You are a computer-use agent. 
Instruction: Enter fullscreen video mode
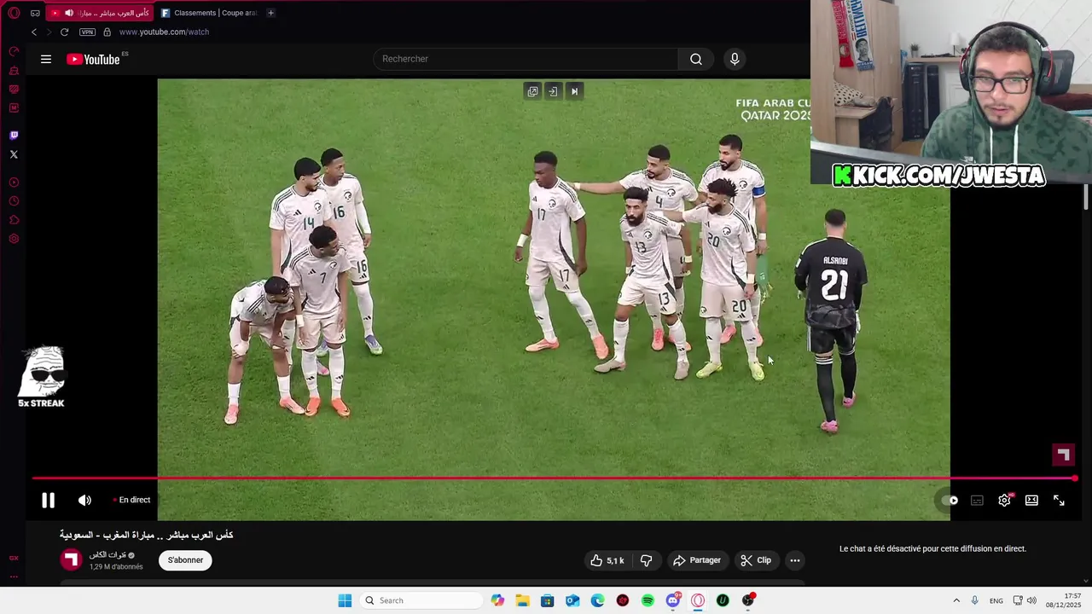point(1059,501)
